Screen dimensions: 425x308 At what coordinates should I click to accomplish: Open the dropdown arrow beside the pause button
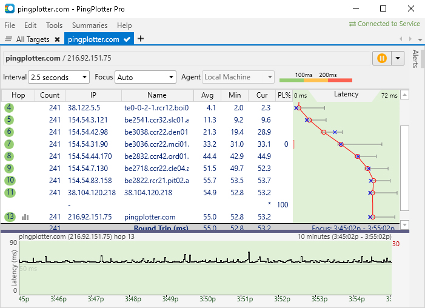tap(398, 58)
